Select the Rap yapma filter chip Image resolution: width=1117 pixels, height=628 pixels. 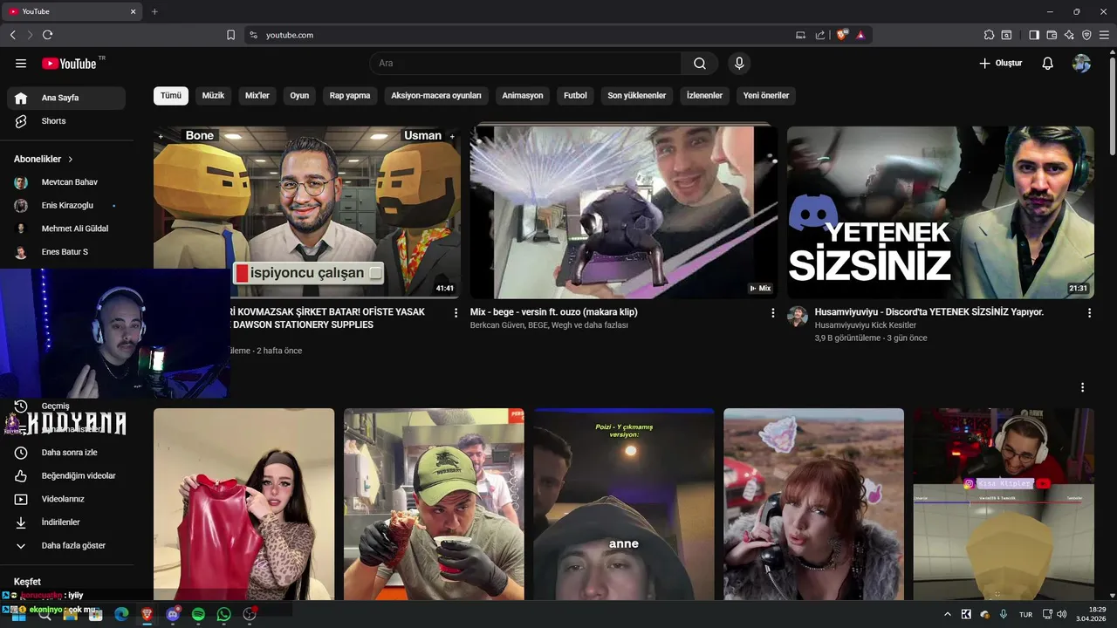click(x=350, y=95)
